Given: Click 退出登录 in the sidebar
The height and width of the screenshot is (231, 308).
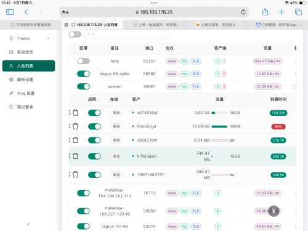Looking at the screenshot, I should click(x=28, y=107).
